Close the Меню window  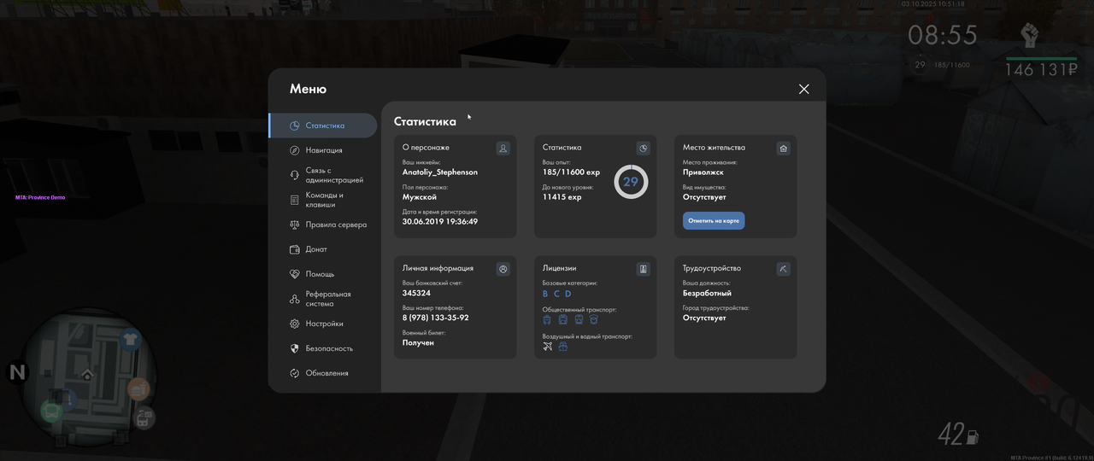803,89
